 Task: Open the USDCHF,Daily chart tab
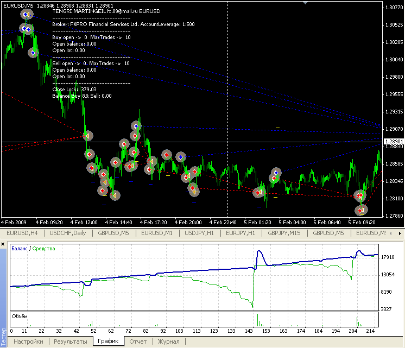[x=67, y=233]
